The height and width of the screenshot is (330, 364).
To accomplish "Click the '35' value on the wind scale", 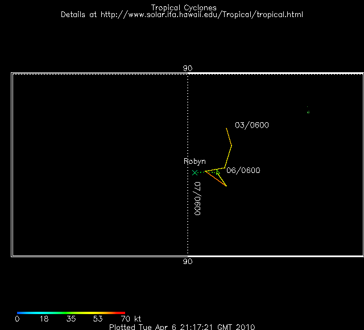I will coord(71,319).
